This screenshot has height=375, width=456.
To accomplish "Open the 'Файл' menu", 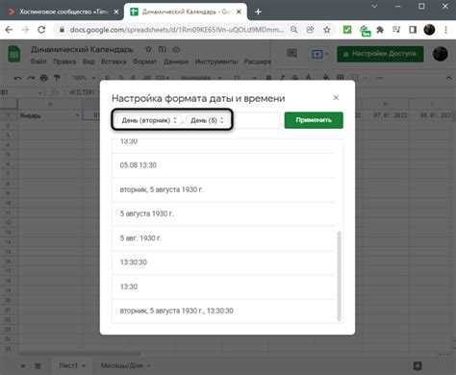I will tap(38, 62).
